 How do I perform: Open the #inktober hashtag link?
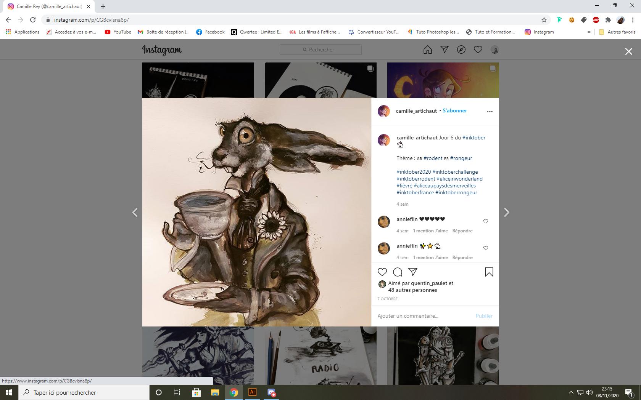pyautogui.click(x=474, y=138)
